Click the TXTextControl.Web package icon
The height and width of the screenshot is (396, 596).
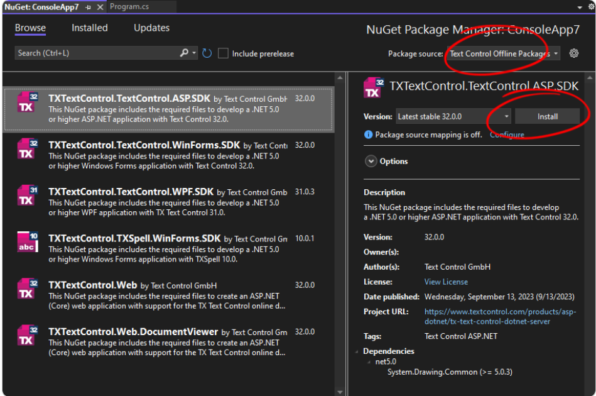click(28, 289)
